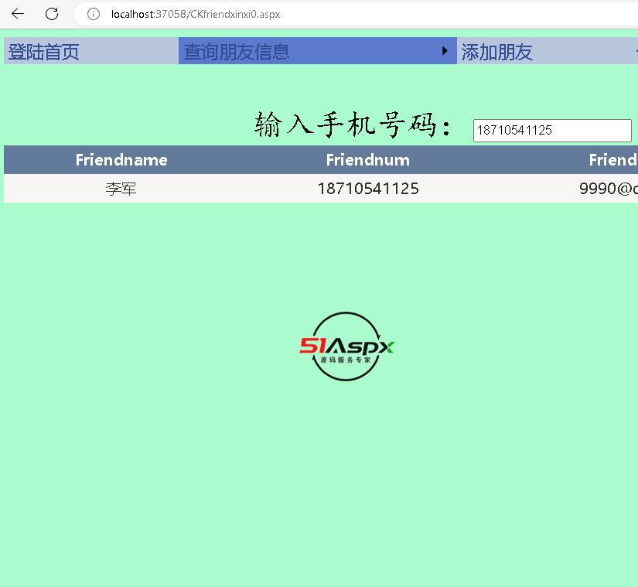Image resolution: width=638 pixels, height=587 pixels.
Task: Expand the 查询朋友信息 submenu arrow
Action: 445,51
